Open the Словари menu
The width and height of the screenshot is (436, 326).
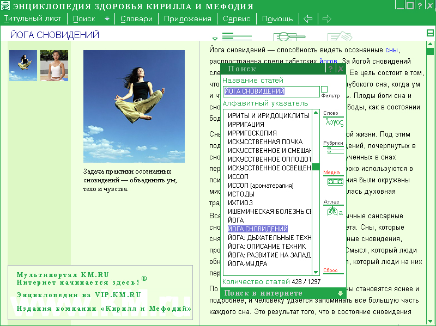click(x=136, y=19)
